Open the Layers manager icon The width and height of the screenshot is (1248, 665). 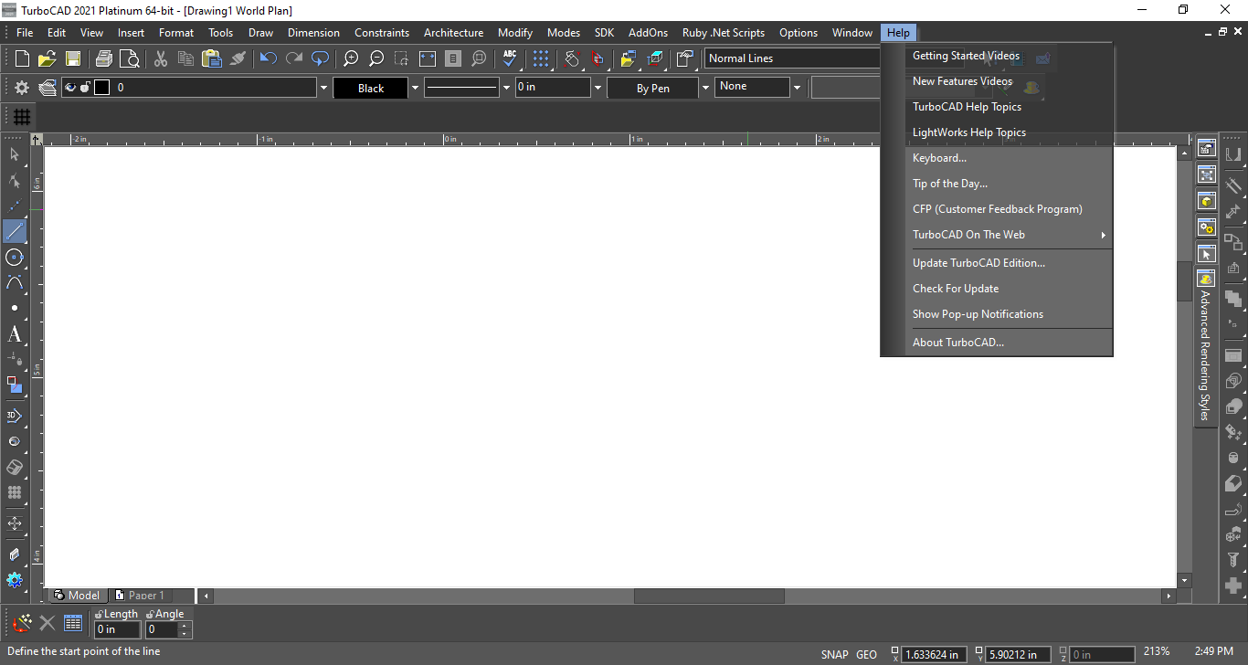pyautogui.click(x=48, y=88)
